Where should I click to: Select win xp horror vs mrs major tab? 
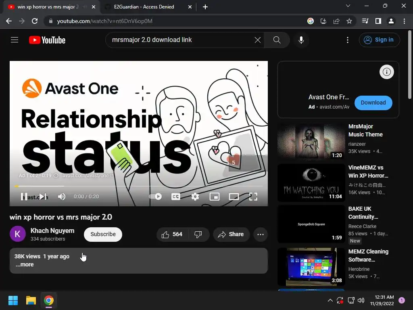pyautogui.click(x=48, y=7)
